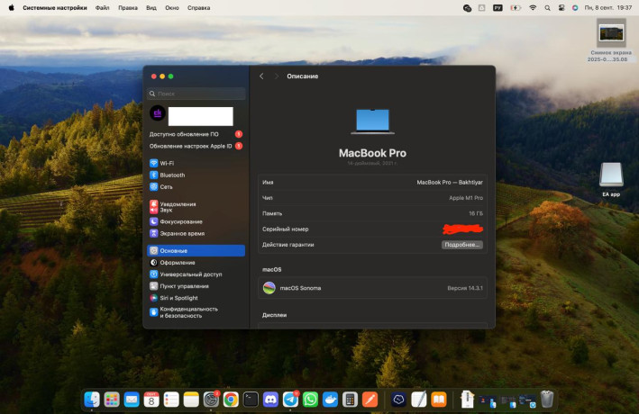Viewport: 639px width, 414px height.
Task: Click the System Settings dock icon
Action: pos(211,400)
